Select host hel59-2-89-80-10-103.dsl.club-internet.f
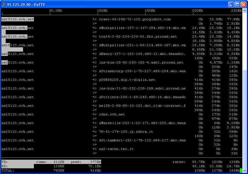This screenshot has width=248, height=174. click(142, 106)
